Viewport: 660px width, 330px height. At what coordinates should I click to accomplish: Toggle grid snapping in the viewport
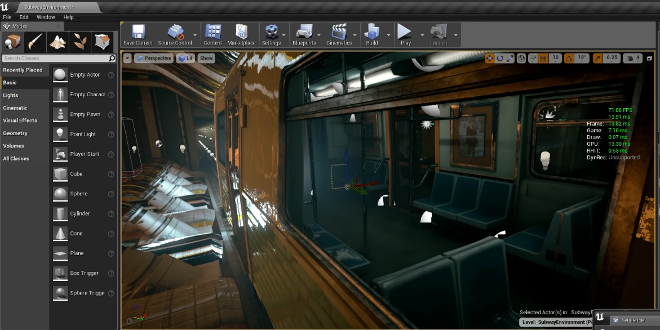point(543,58)
